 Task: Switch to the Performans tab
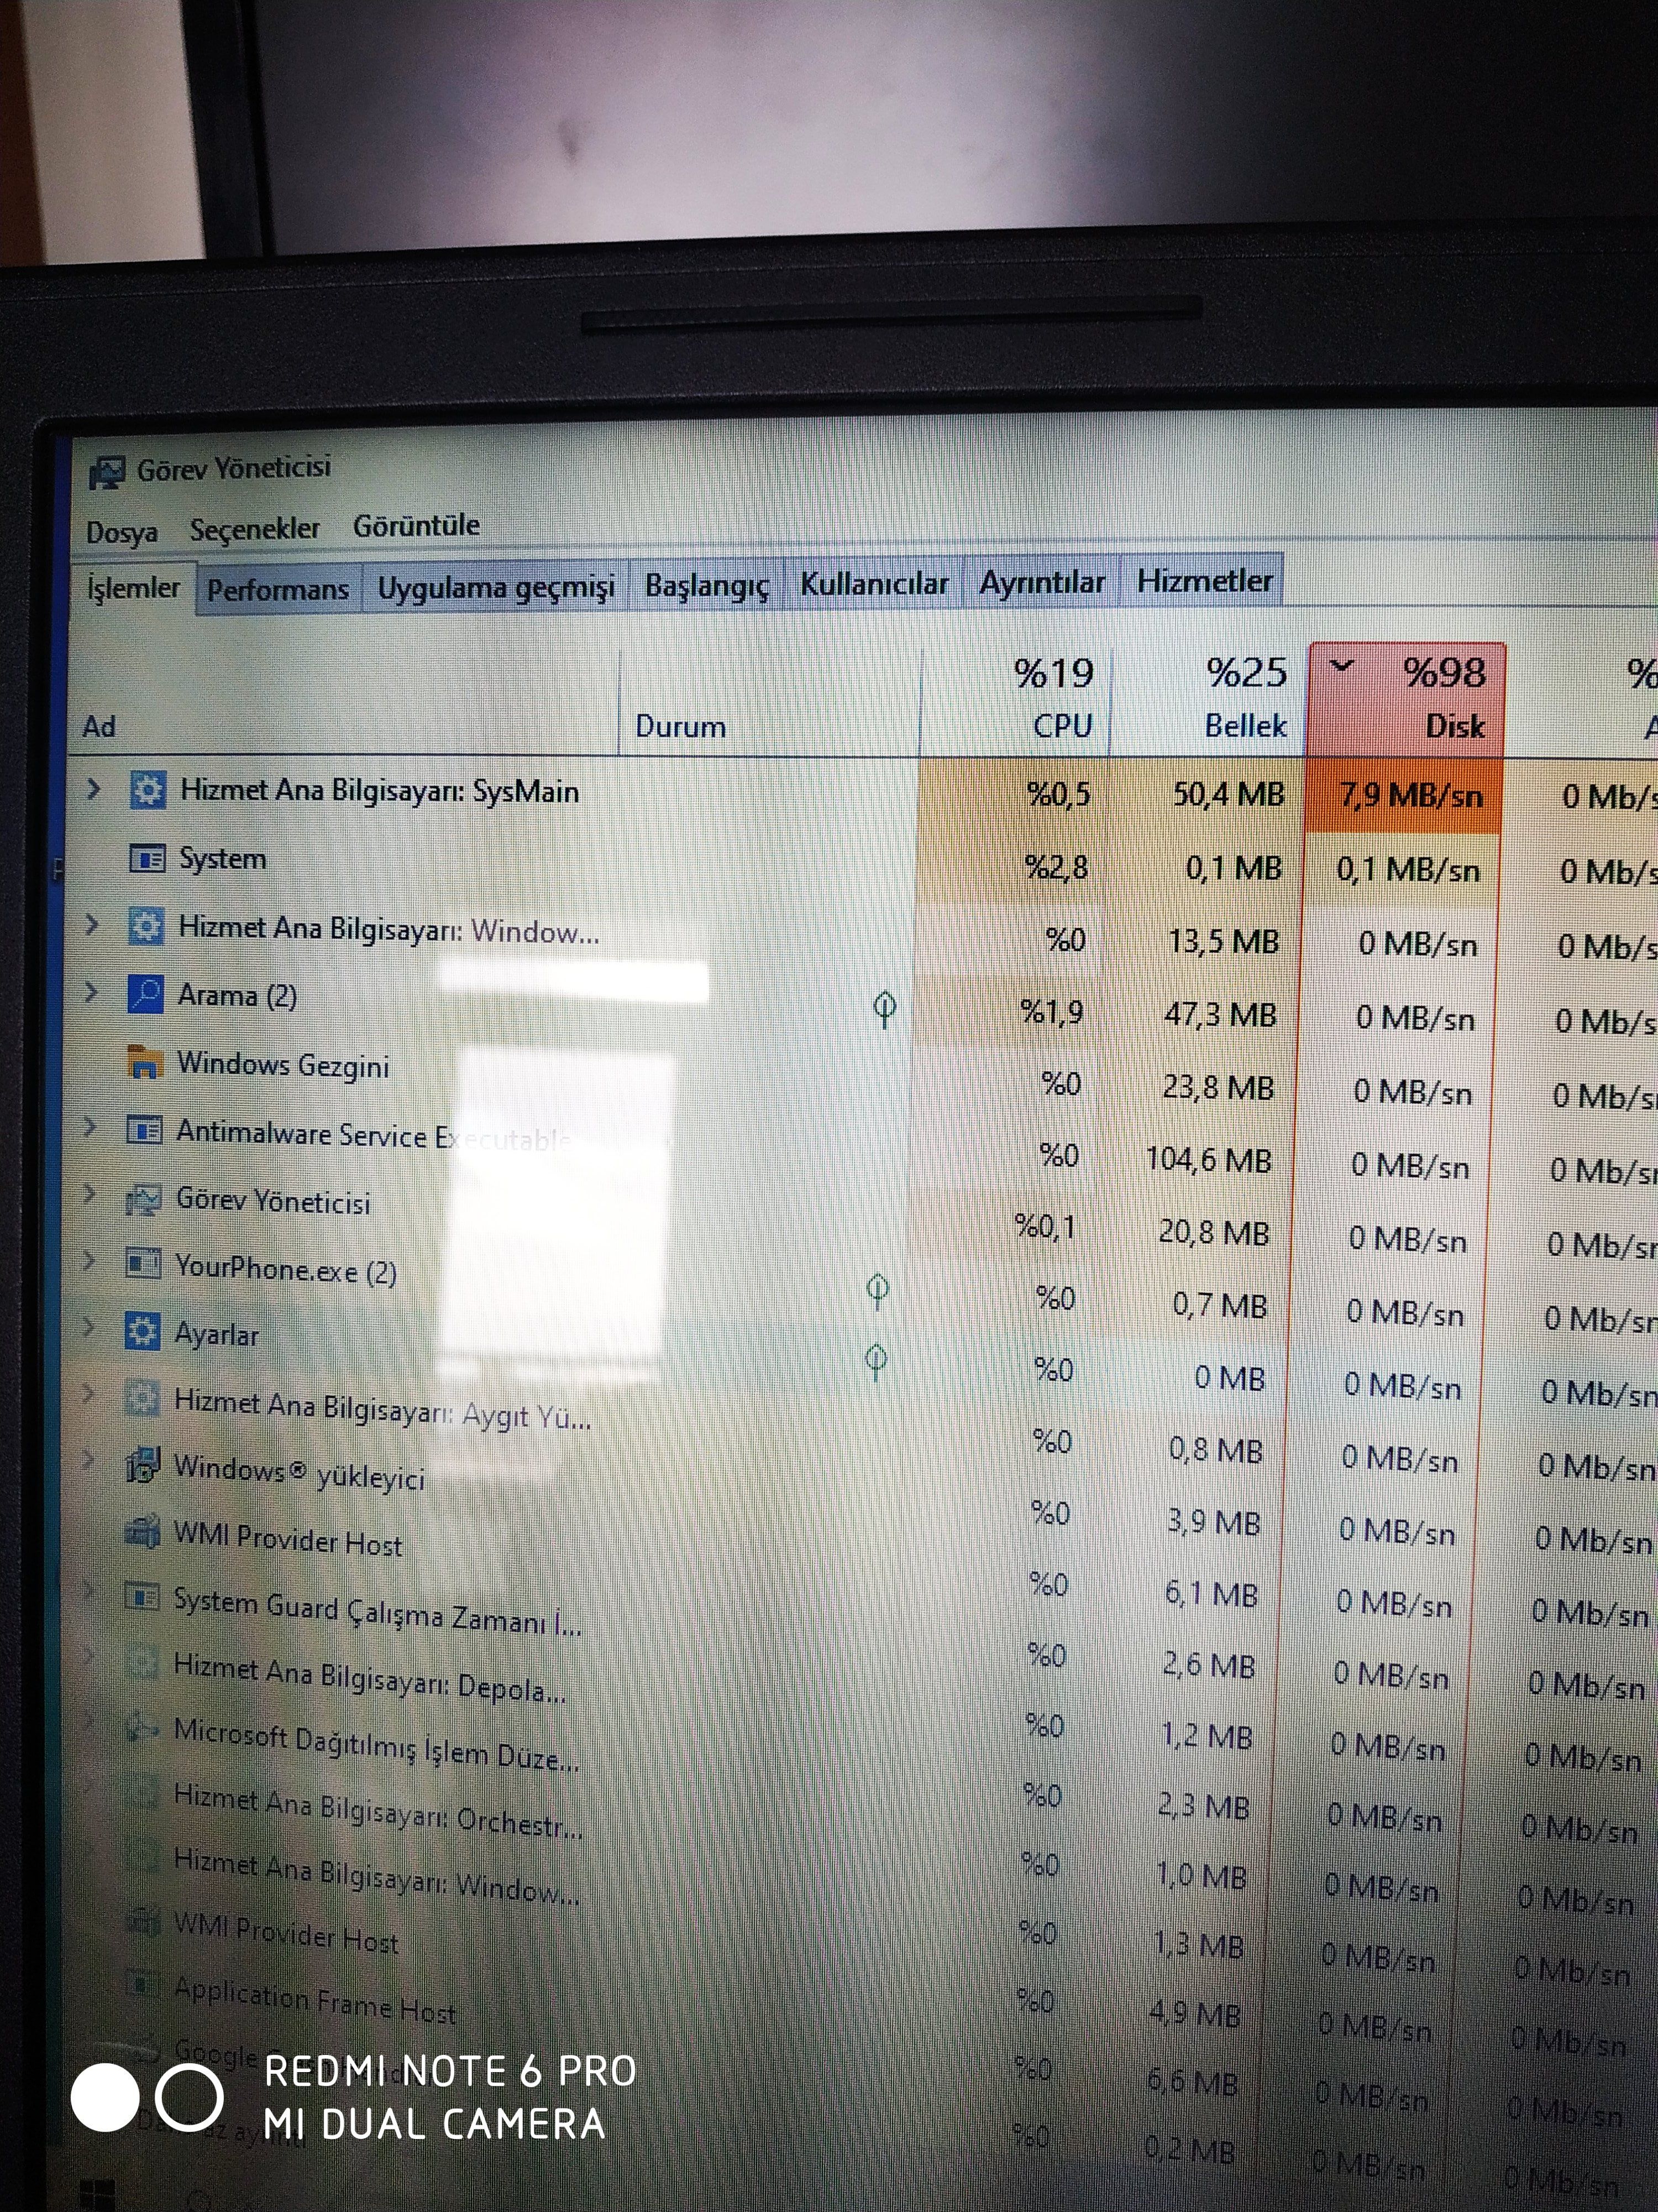(x=278, y=589)
